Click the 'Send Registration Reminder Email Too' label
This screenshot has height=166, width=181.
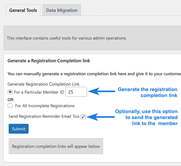(44, 116)
